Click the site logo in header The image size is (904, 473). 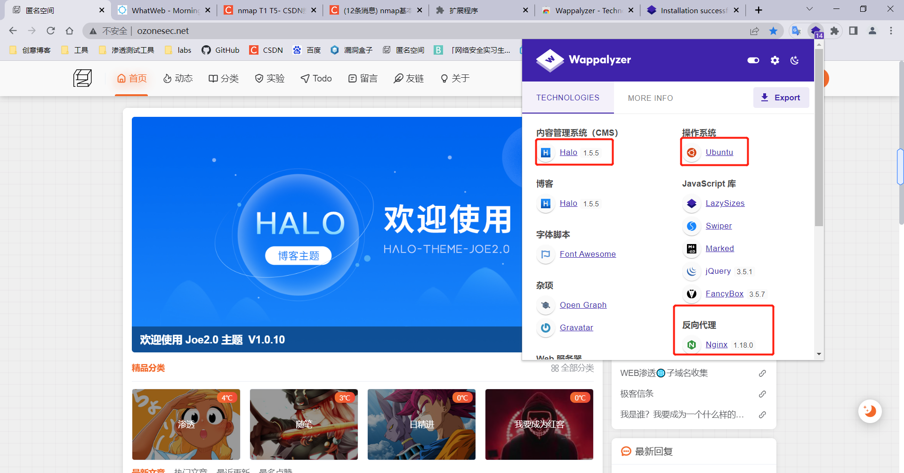(82, 78)
